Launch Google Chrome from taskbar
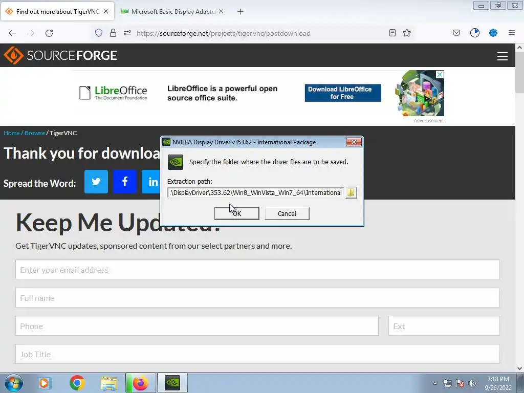Image resolution: width=524 pixels, height=393 pixels. point(77,383)
